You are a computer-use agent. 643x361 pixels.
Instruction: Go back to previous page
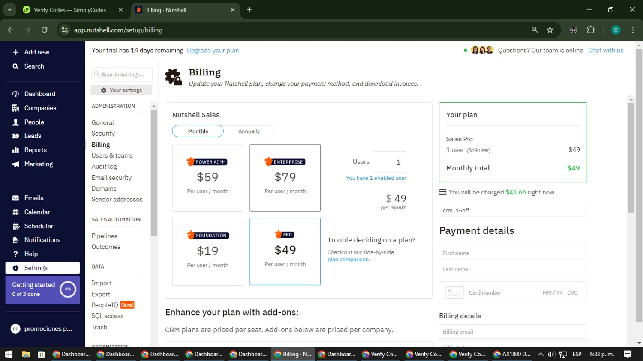(11, 30)
